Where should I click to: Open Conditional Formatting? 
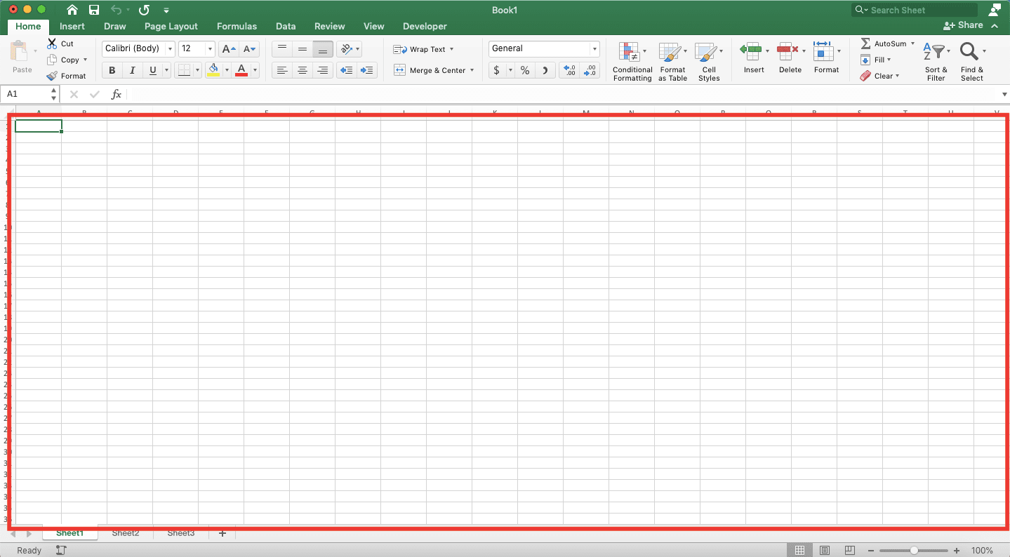click(x=632, y=62)
